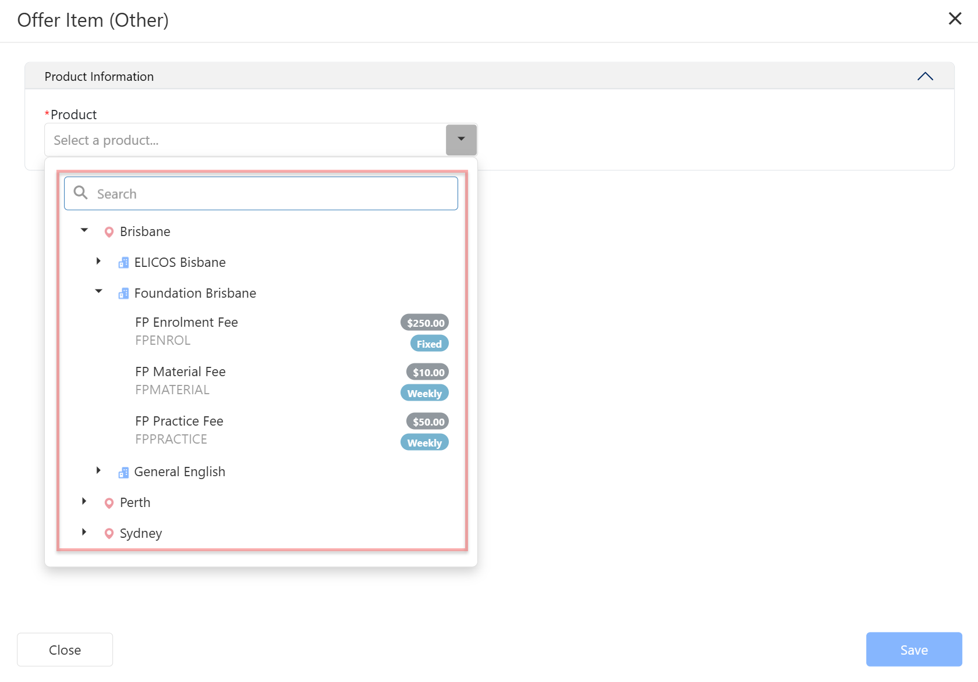Collapse the Brisbane tree node

[84, 231]
